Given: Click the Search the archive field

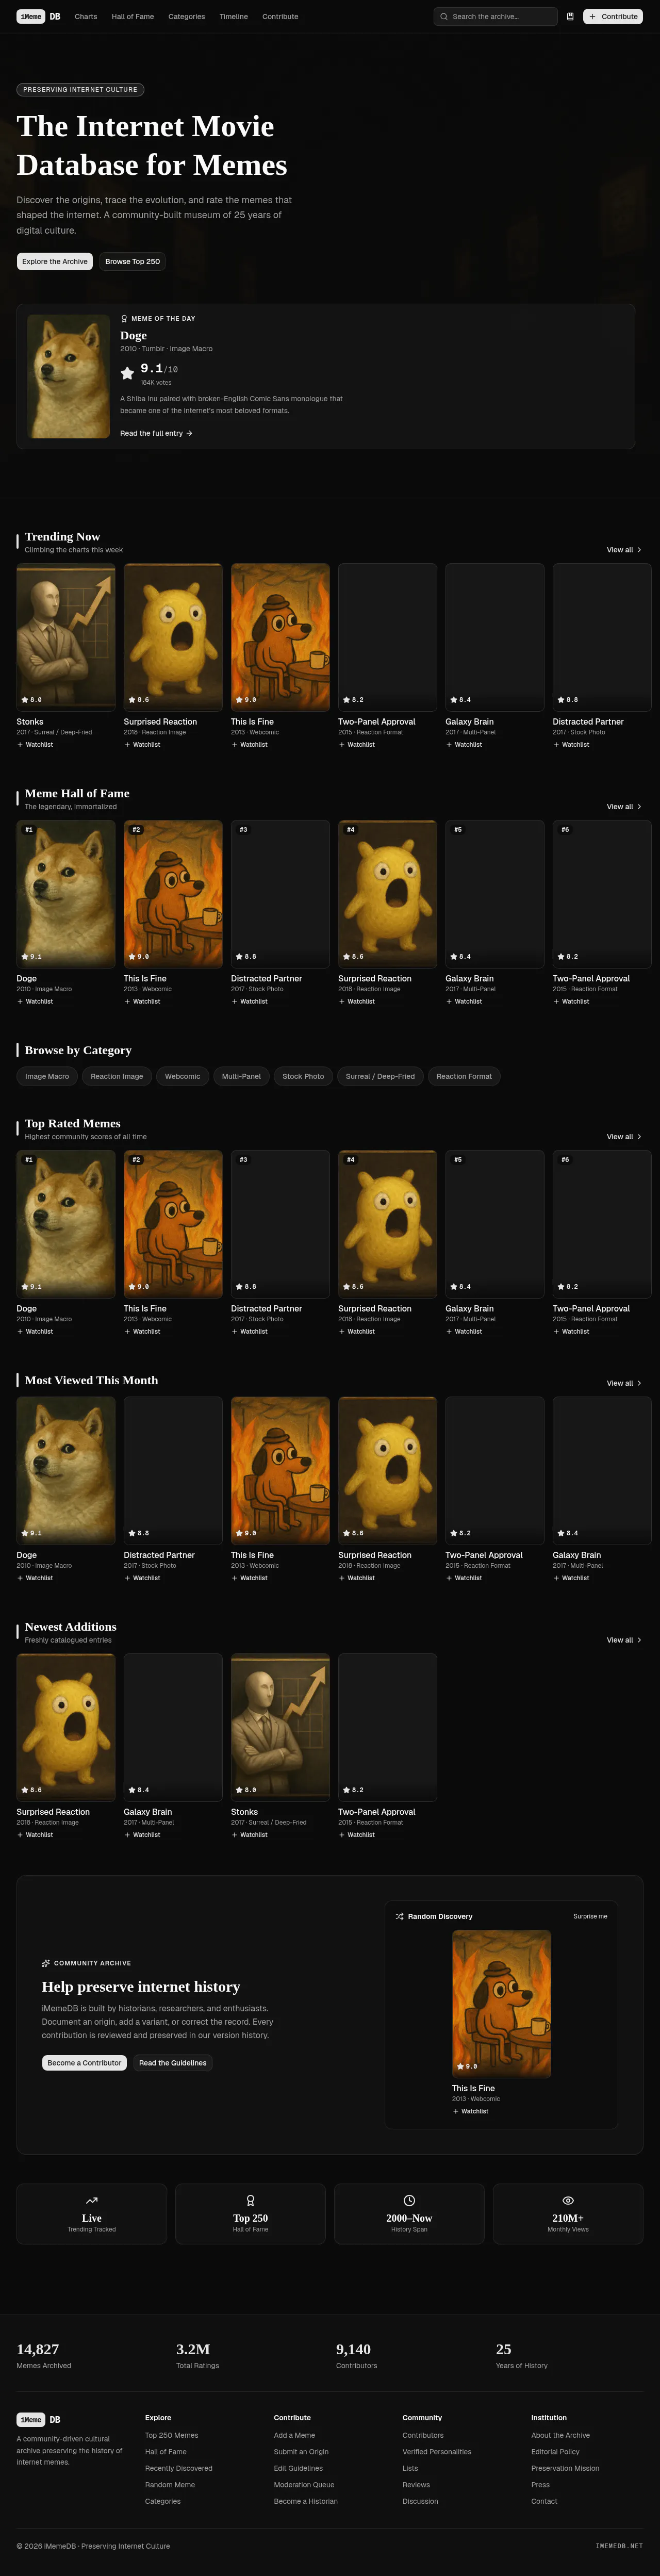Looking at the screenshot, I should 496,17.
